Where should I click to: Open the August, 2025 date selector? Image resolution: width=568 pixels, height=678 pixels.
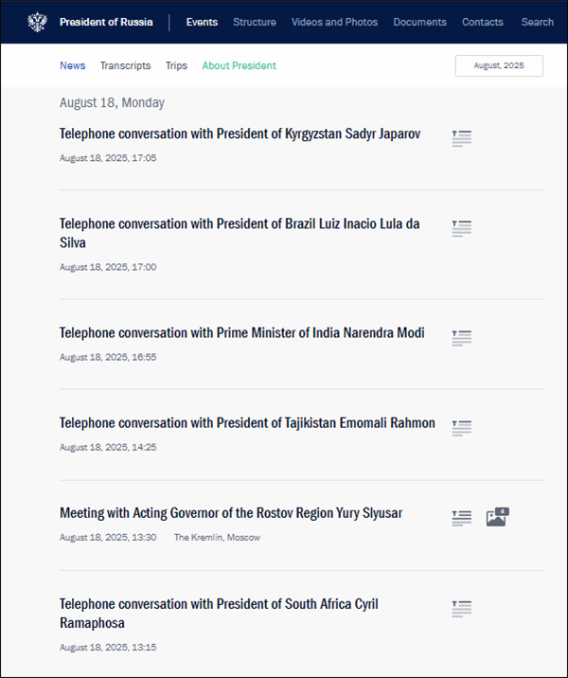pyautogui.click(x=499, y=65)
